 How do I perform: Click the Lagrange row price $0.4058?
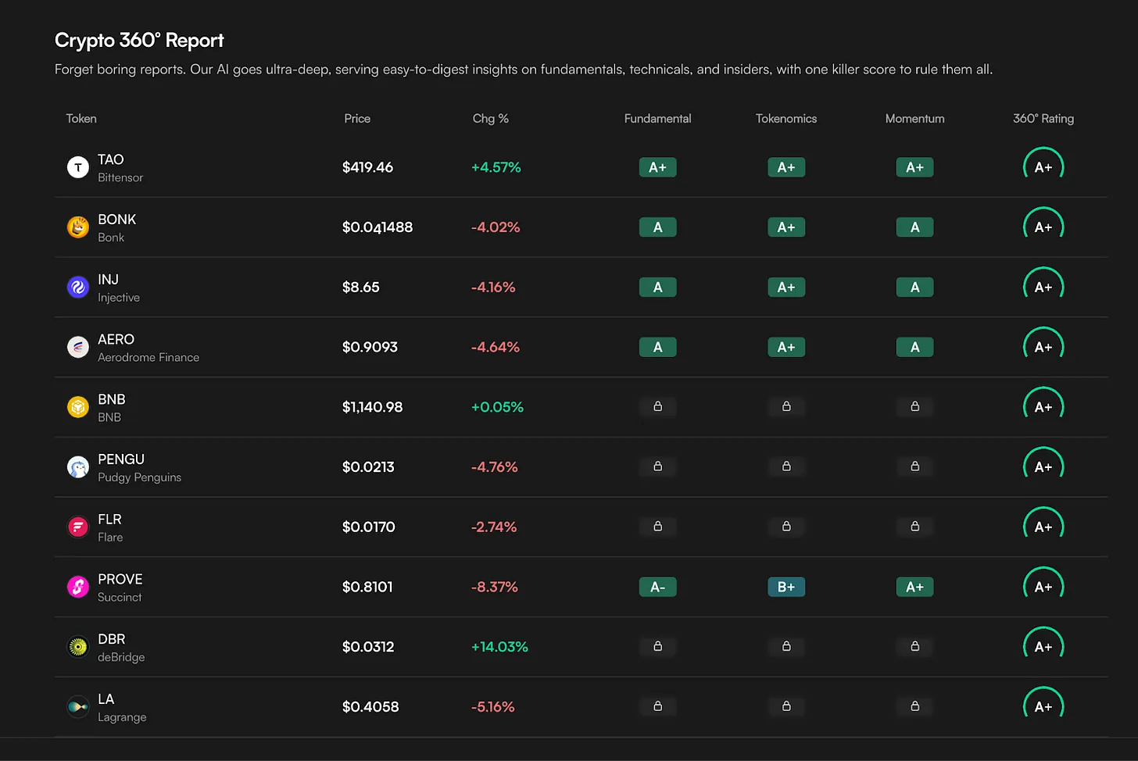coord(370,707)
